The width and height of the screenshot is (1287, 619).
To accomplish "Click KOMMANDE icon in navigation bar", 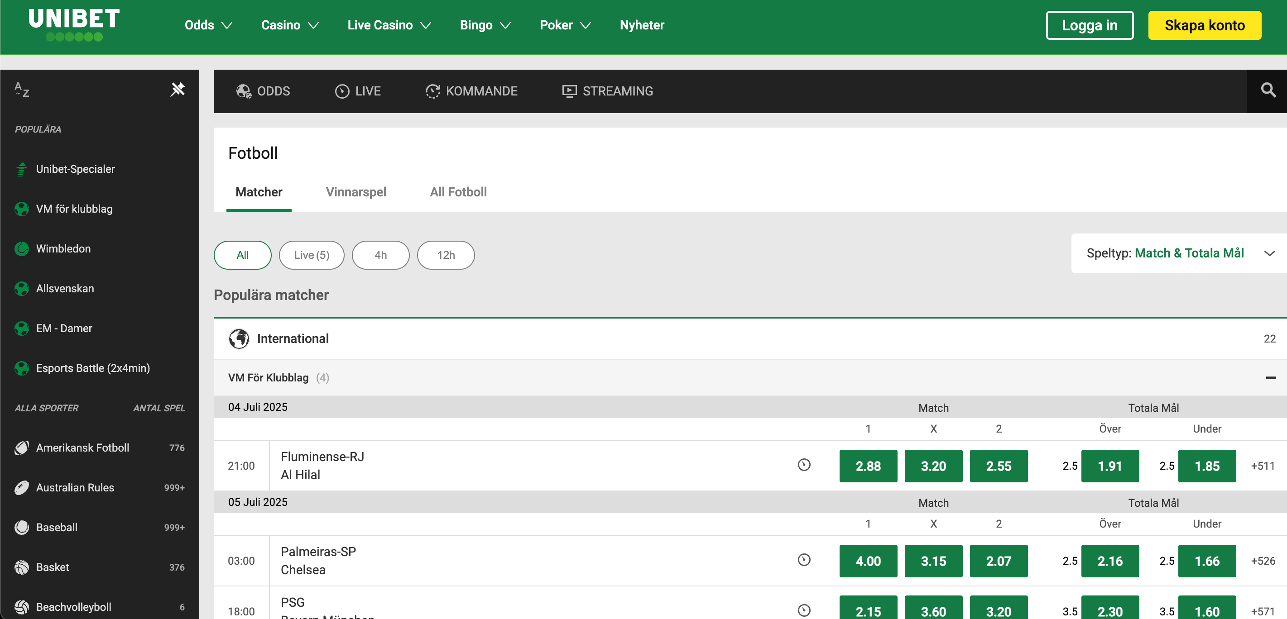I will (x=432, y=91).
